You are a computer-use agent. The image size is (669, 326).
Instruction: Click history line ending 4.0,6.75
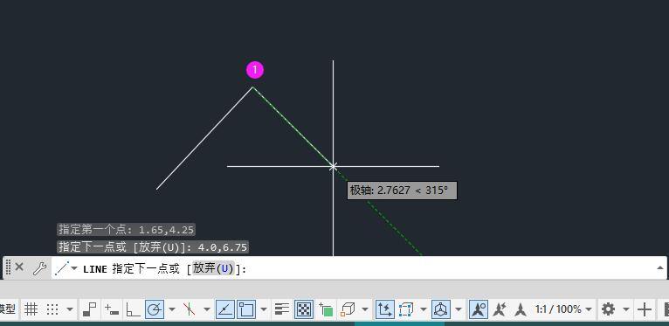(x=153, y=246)
